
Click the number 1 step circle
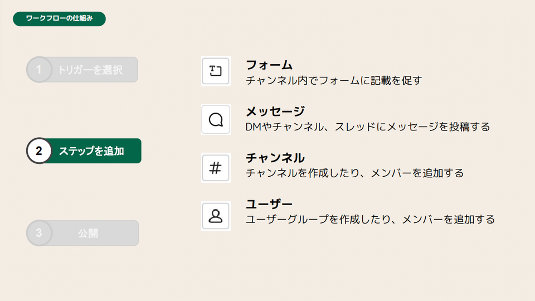39,70
